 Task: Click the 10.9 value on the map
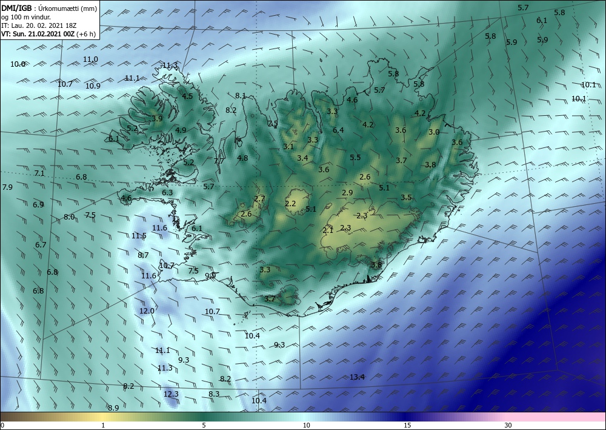coord(93,86)
